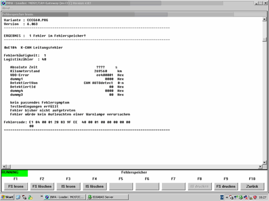Click the scroll up arrow of text pane
269x201 pixels.
pyautogui.click(x=264, y=19)
